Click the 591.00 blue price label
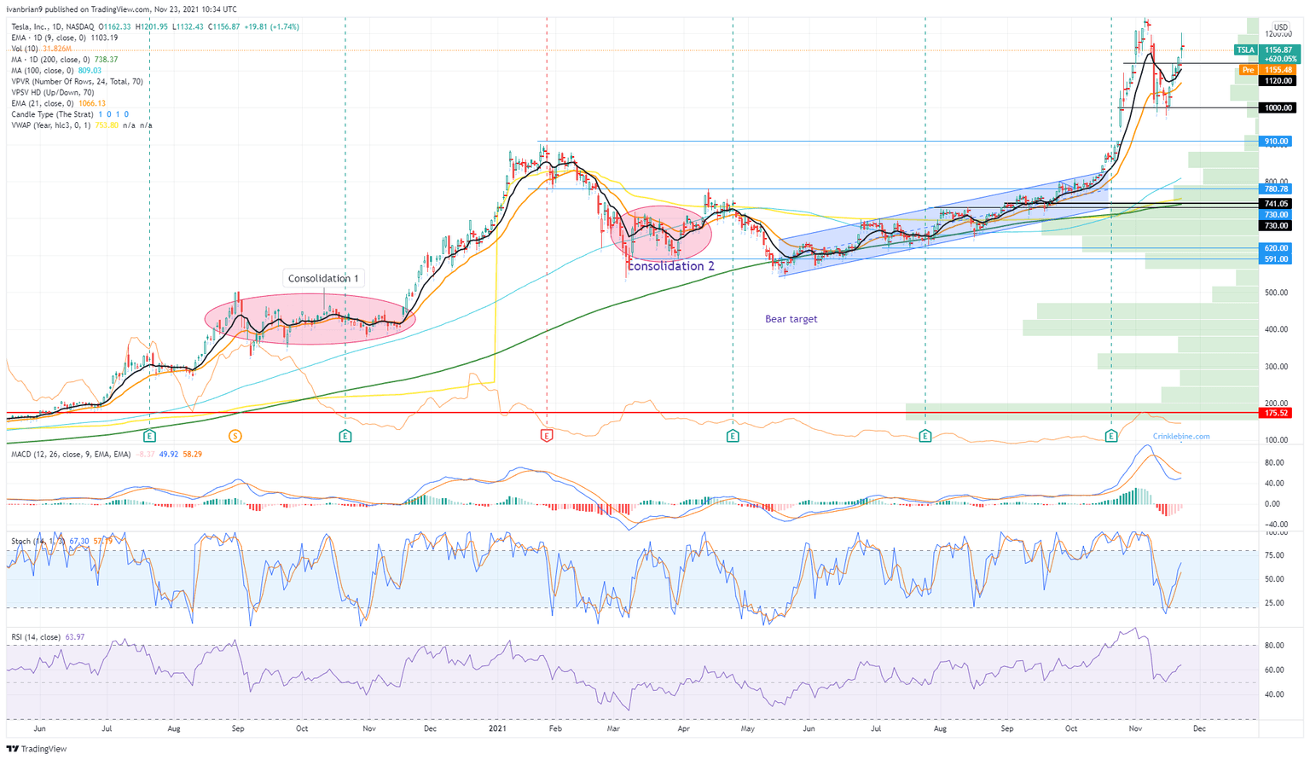1310x760 pixels. pyautogui.click(x=1277, y=259)
